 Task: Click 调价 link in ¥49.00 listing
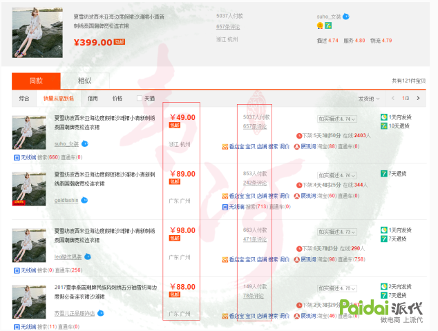(x=285, y=146)
